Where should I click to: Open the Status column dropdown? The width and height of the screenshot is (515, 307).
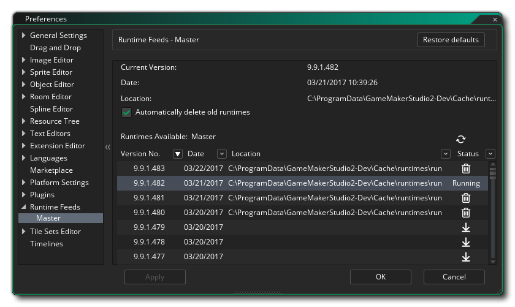point(490,154)
